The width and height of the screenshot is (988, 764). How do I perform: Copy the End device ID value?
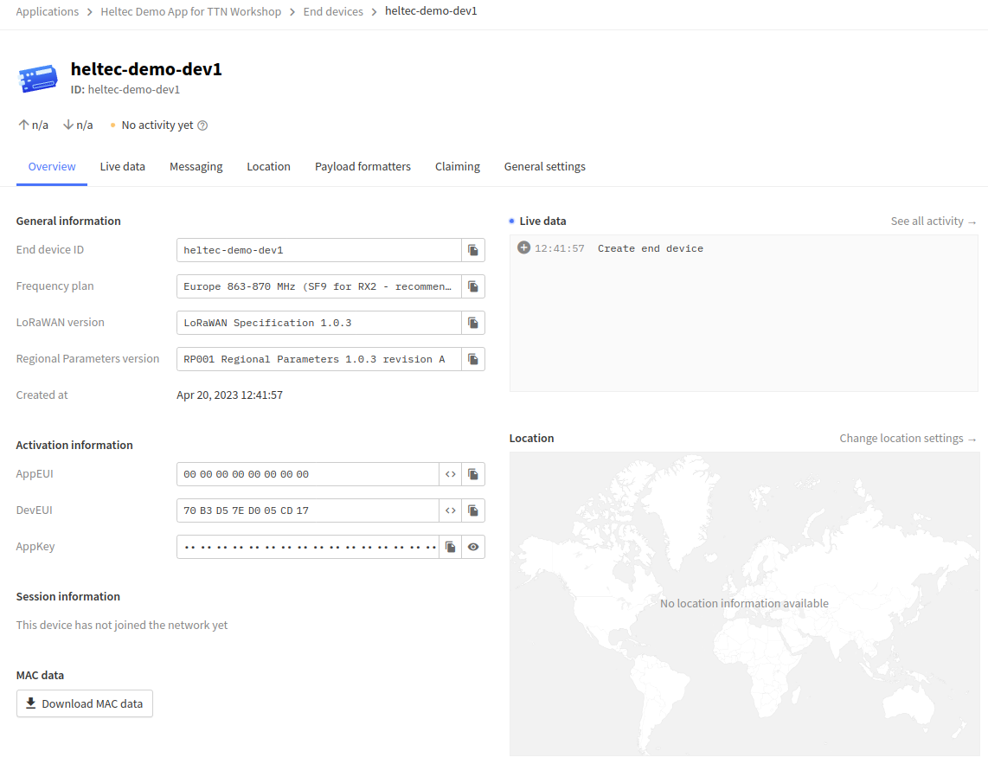tap(473, 250)
